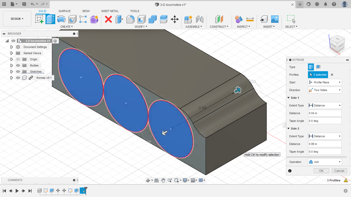351x197 pixels.
Task: Open the help question mark menu
Action: 334,4
